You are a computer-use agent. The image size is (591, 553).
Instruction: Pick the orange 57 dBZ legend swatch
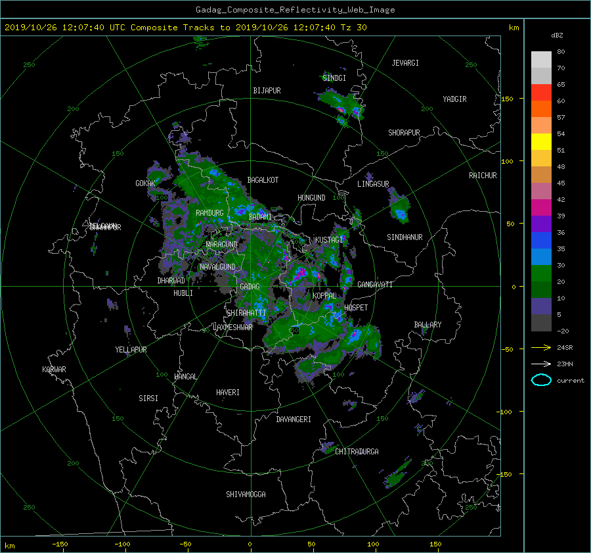tap(541, 109)
